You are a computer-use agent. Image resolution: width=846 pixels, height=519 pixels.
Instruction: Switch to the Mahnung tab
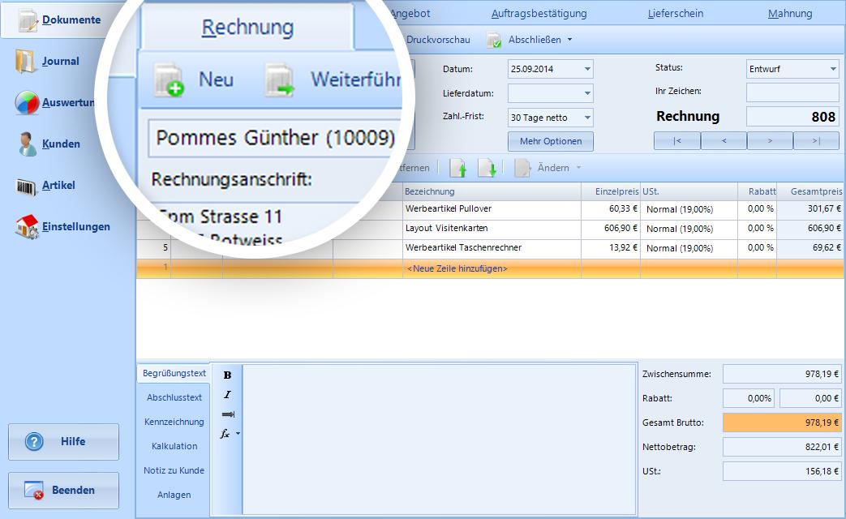point(790,14)
